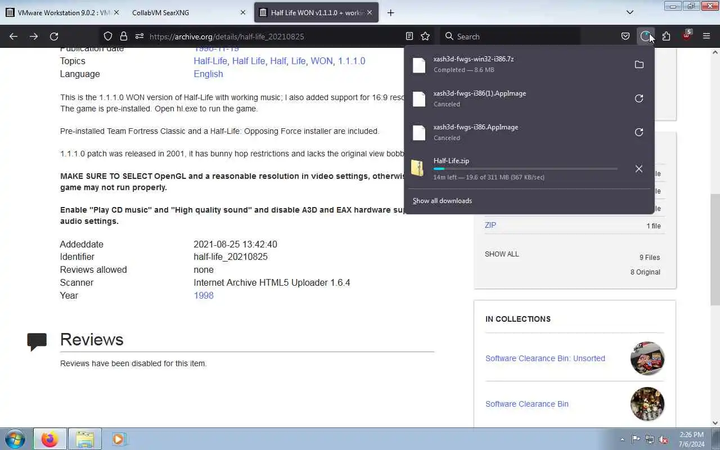Click the Reviews speech bubble icon

pyautogui.click(x=37, y=341)
